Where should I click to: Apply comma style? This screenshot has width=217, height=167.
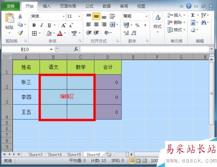[145, 26]
